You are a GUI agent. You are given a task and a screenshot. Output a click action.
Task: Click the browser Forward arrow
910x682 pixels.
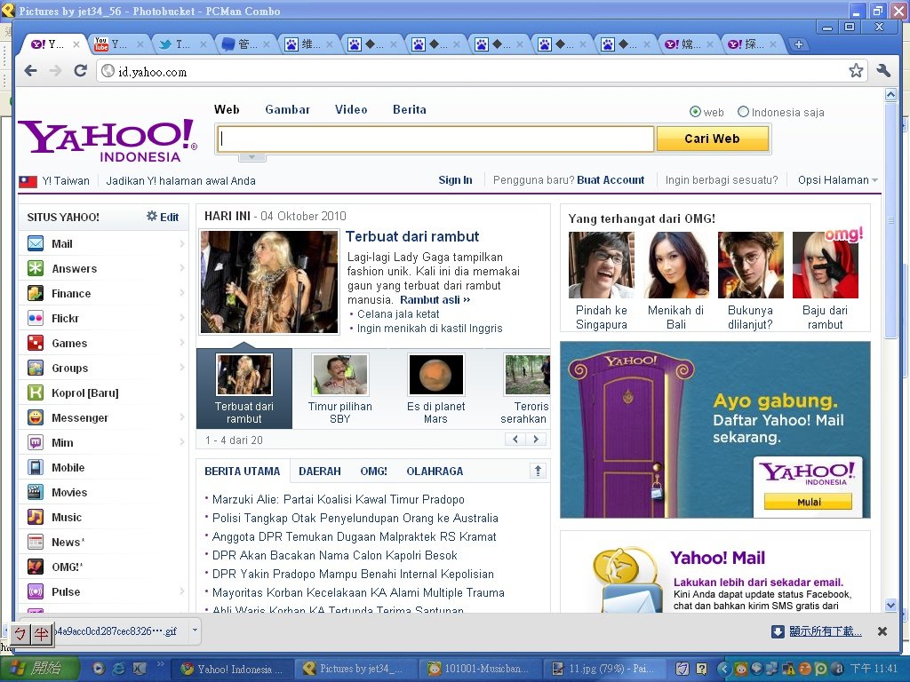[x=56, y=71]
